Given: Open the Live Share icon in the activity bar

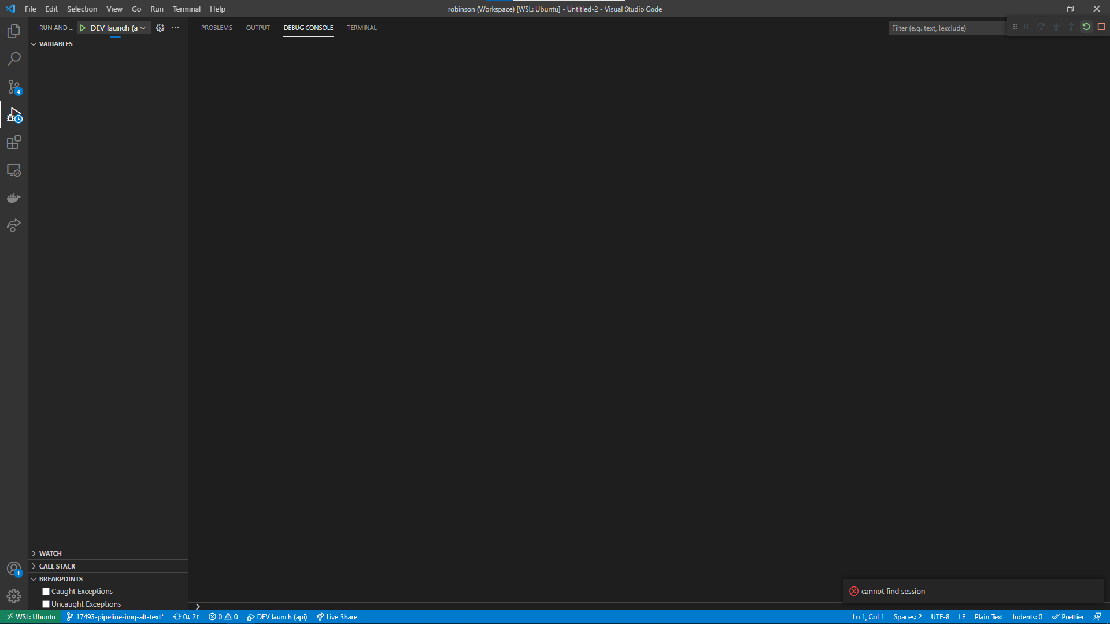Looking at the screenshot, I should pos(14,225).
